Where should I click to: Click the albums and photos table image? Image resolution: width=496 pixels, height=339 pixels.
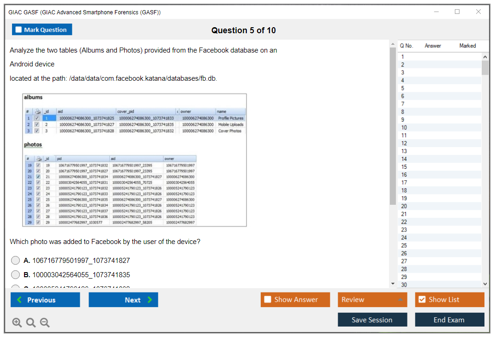click(x=134, y=160)
